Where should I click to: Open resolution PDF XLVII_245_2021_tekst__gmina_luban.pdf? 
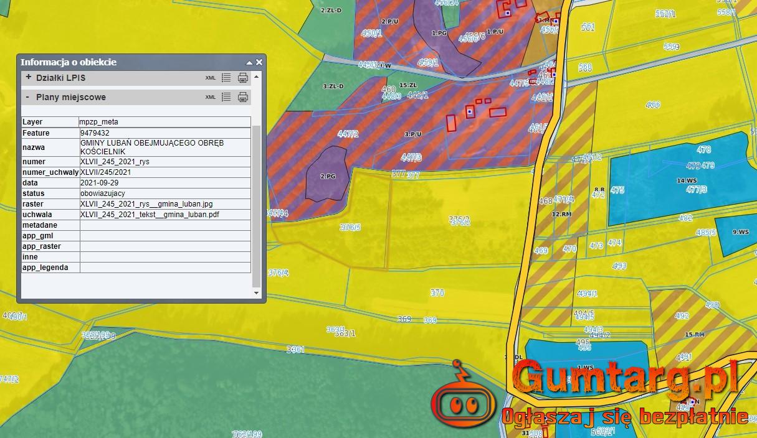coord(150,215)
